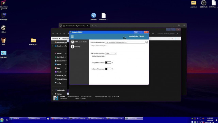
Task: Switch to OBS taskbar button
Action: click(78, 119)
